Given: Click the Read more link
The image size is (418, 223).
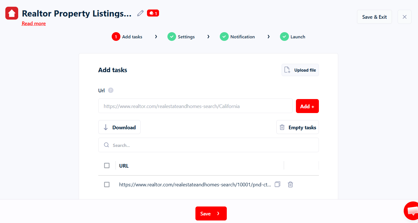Looking at the screenshot, I should click(34, 24).
